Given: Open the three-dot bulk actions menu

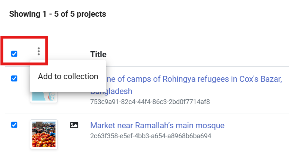Looking at the screenshot, I should (39, 52).
